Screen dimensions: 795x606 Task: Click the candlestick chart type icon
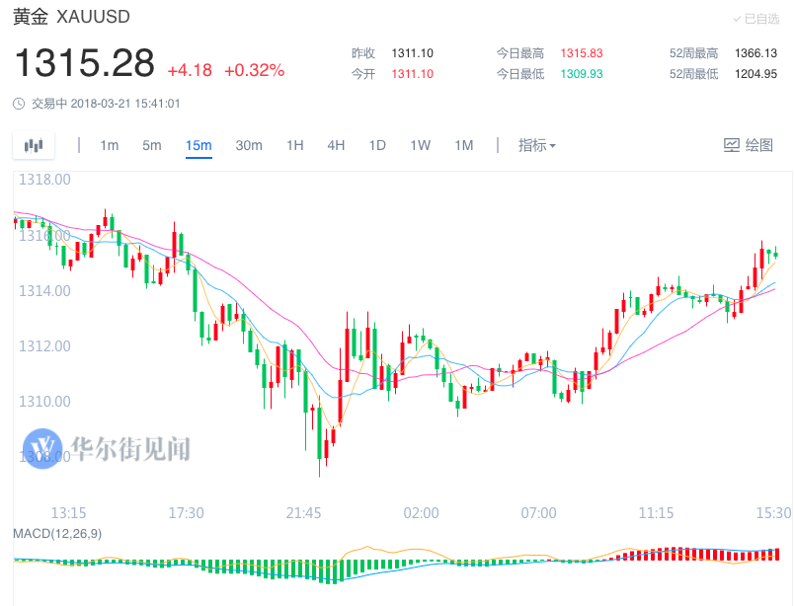tap(34, 146)
